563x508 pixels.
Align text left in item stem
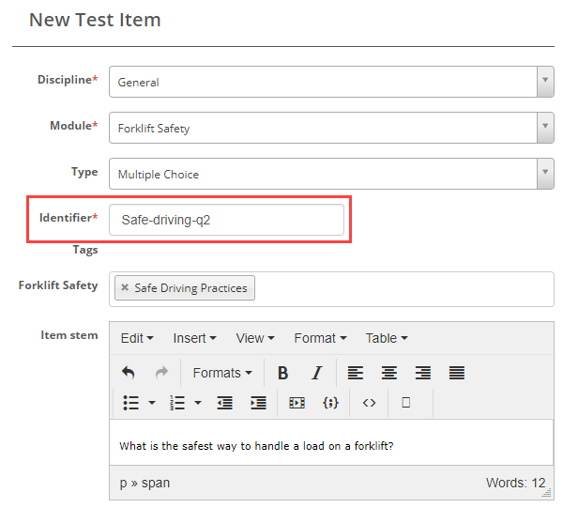pos(356,373)
